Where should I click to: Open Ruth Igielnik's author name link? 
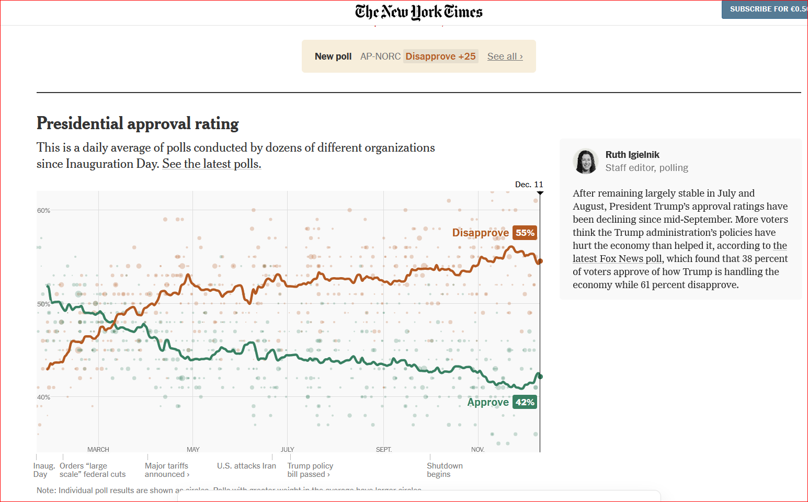[x=632, y=155]
